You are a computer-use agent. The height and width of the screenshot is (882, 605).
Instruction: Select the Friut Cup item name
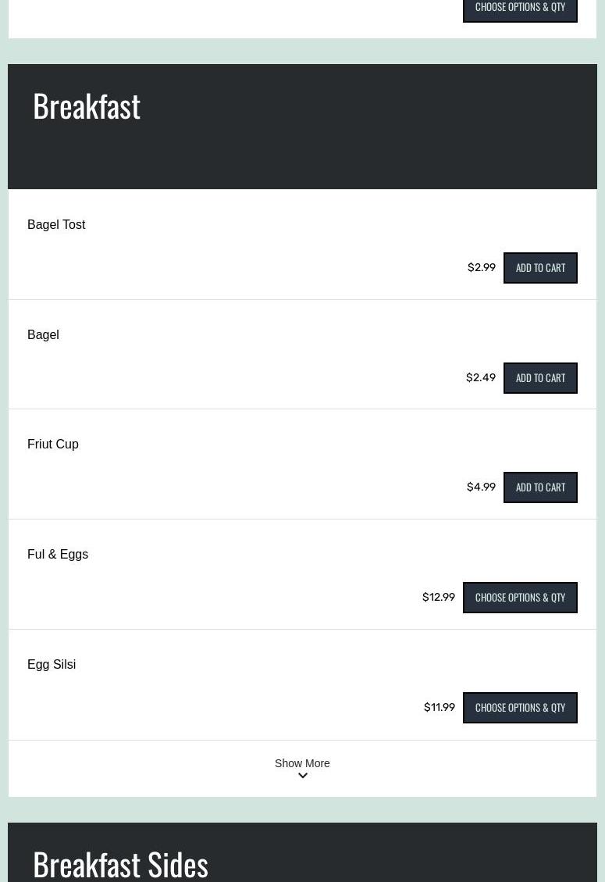[53, 445]
